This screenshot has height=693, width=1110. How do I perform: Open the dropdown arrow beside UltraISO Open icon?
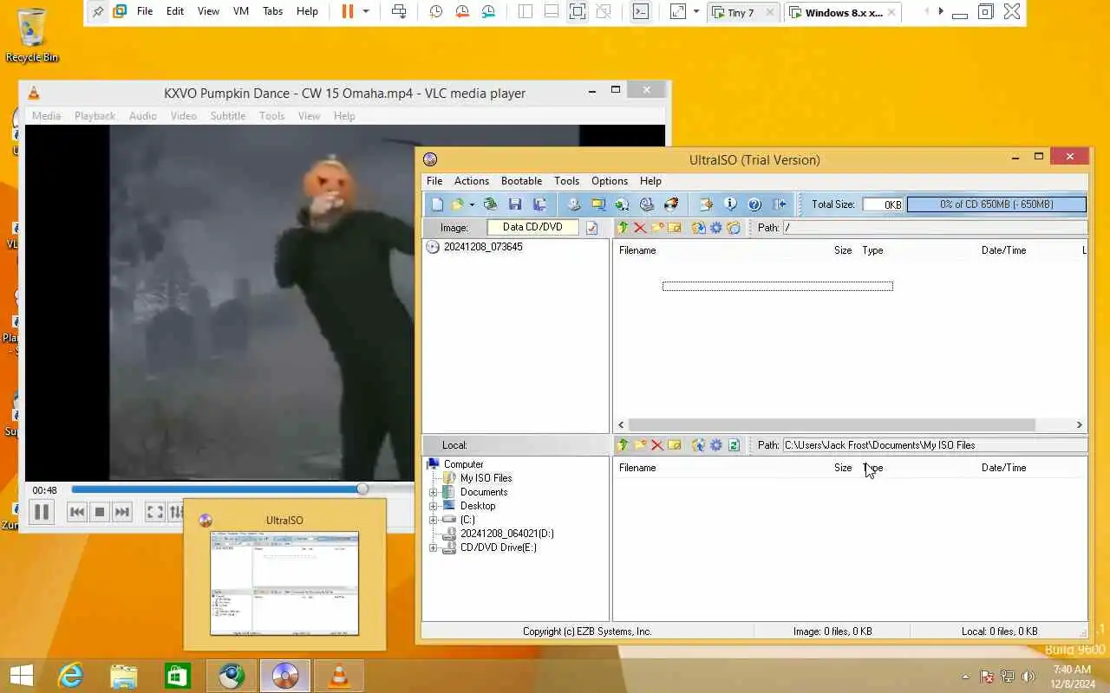472,205
